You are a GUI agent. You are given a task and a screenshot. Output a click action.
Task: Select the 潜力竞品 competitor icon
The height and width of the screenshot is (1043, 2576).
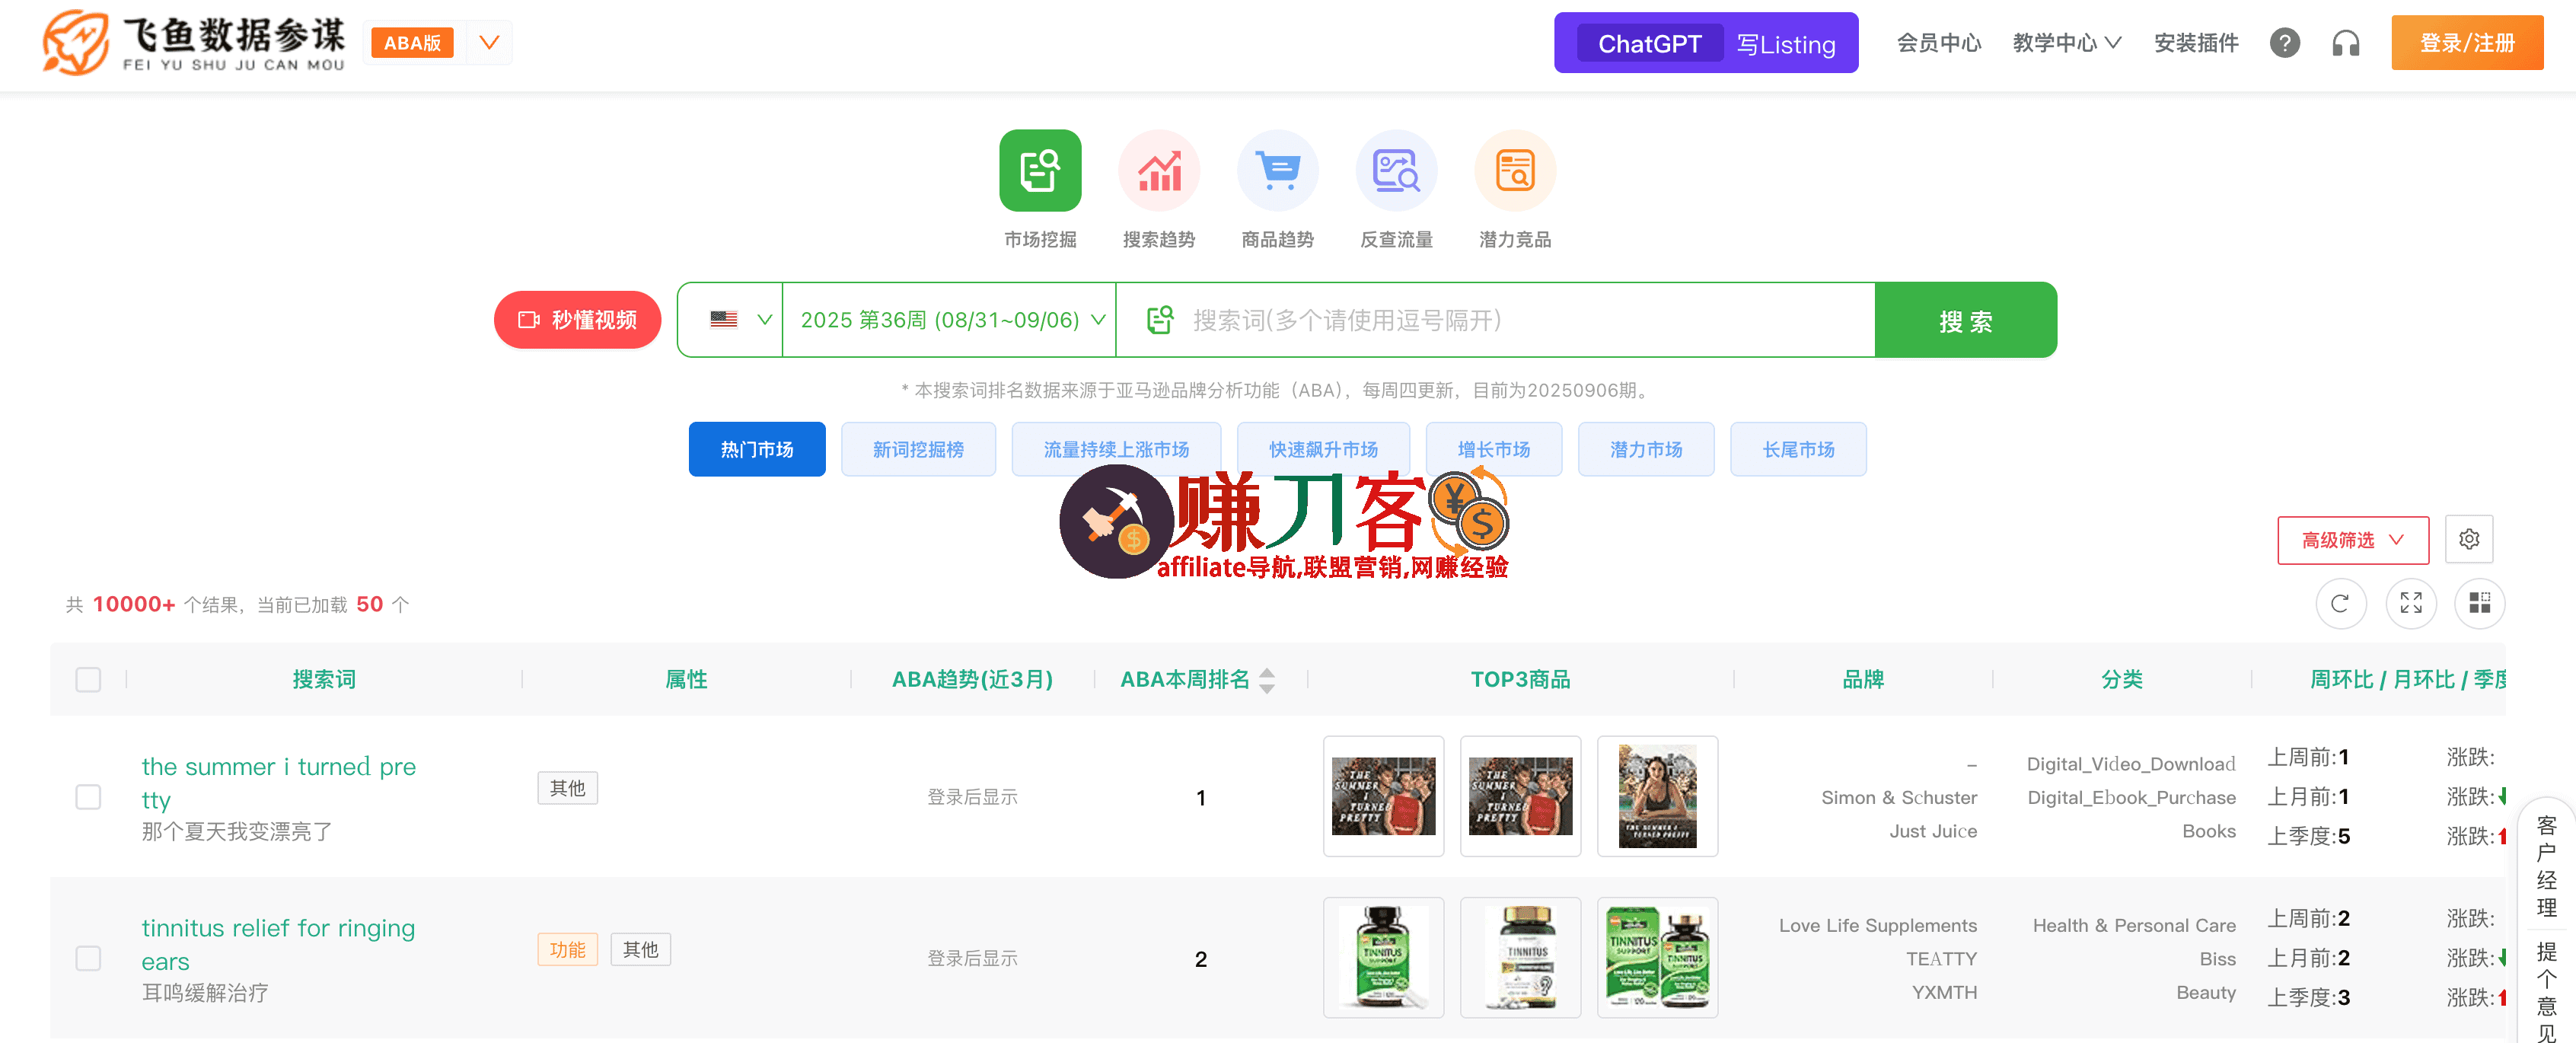click(x=1514, y=170)
